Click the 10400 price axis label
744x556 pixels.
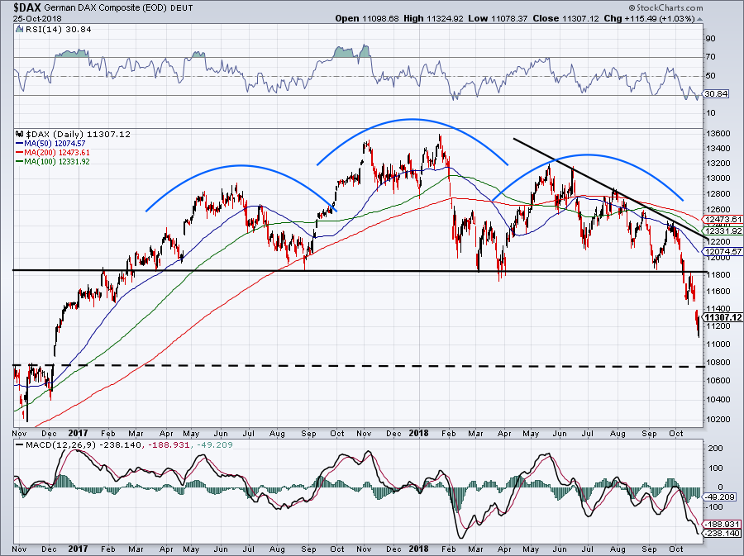click(x=717, y=400)
